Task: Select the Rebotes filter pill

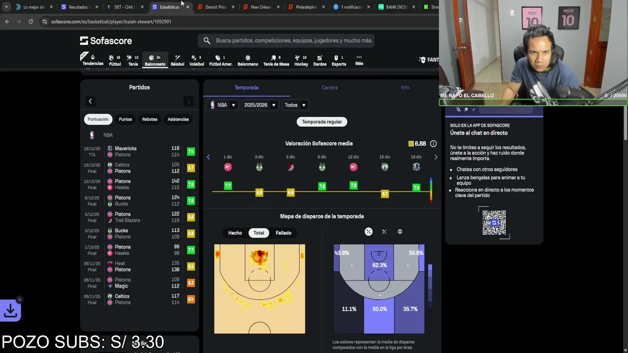Action: click(x=150, y=119)
